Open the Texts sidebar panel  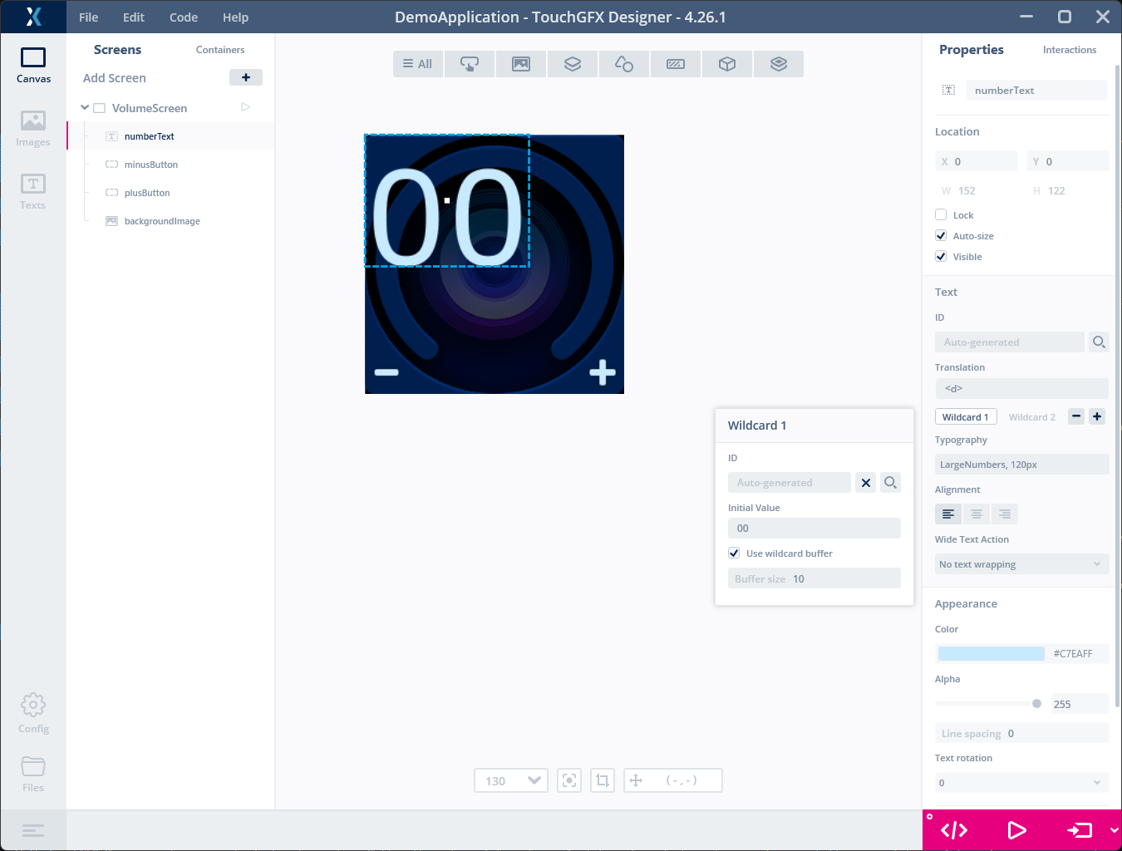pos(33,192)
